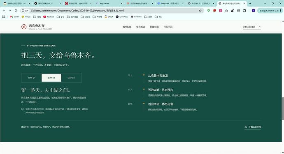This screenshot has width=284, height=154.
Task: Switch to the DAY 01 tab
Action: point(32,78)
